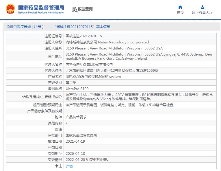
Task: Open 详情 link in the 注 row
Action: [69, 166]
